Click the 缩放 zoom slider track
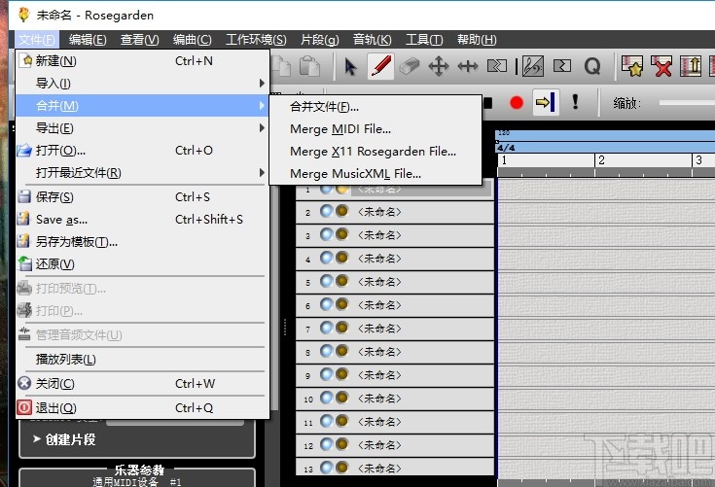 pos(687,103)
